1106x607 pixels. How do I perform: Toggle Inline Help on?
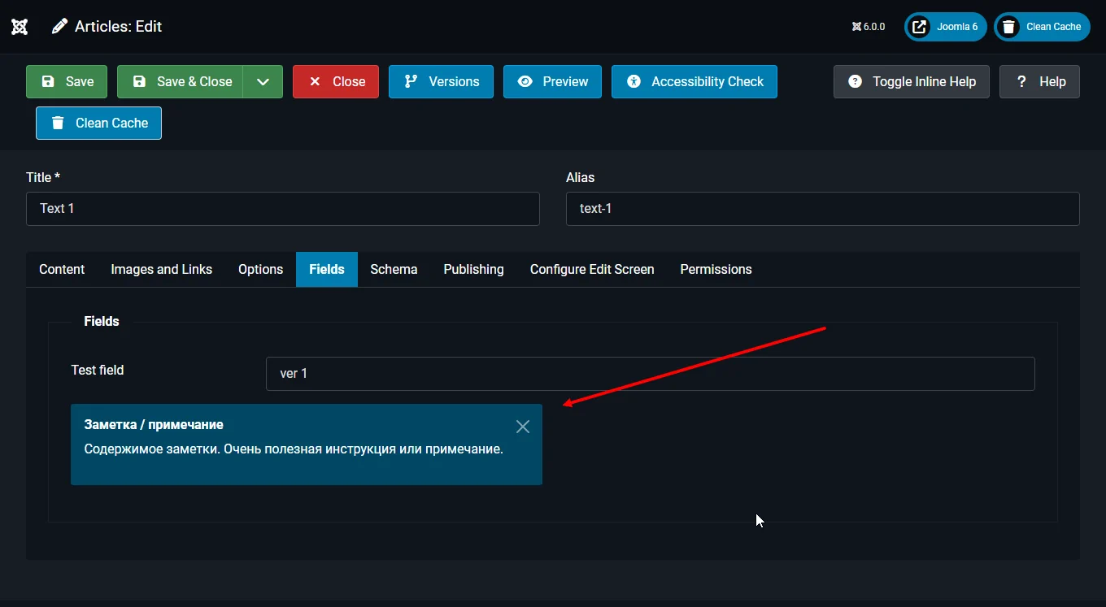[x=911, y=81]
